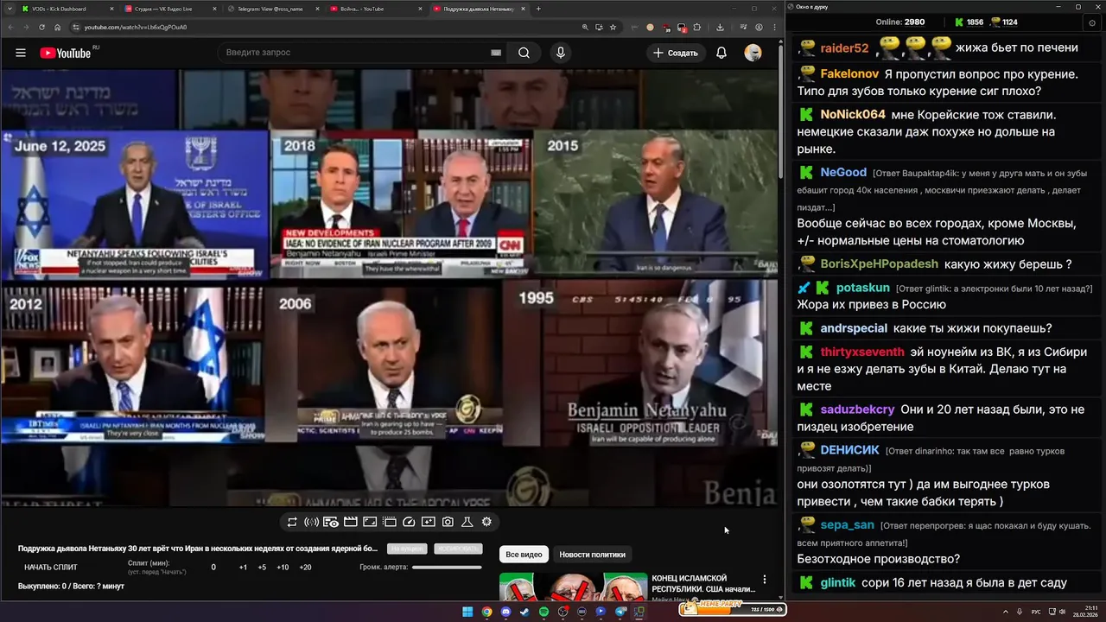Open a new browser tab

click(538, 9)
